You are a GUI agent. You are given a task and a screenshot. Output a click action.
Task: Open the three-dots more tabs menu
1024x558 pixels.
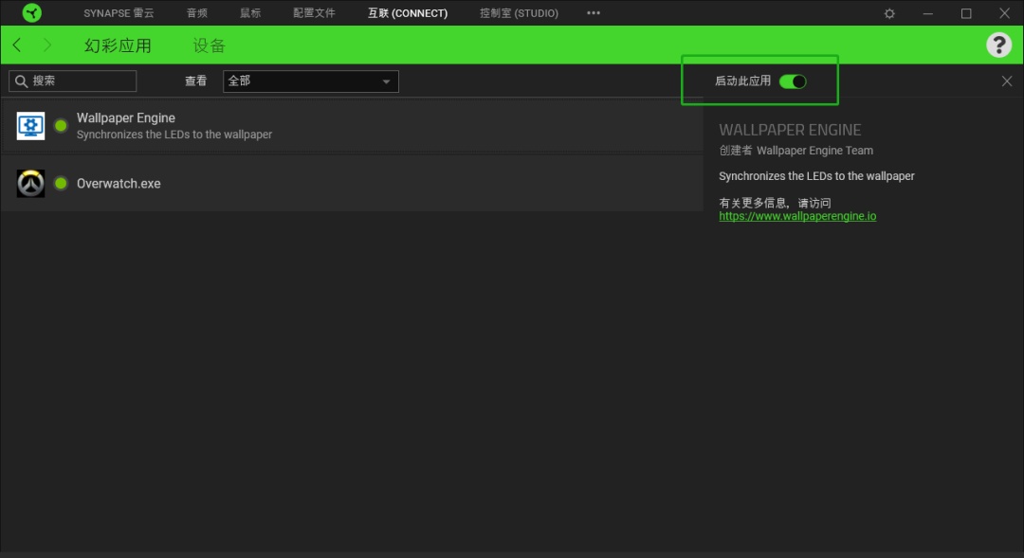[594, 13]
